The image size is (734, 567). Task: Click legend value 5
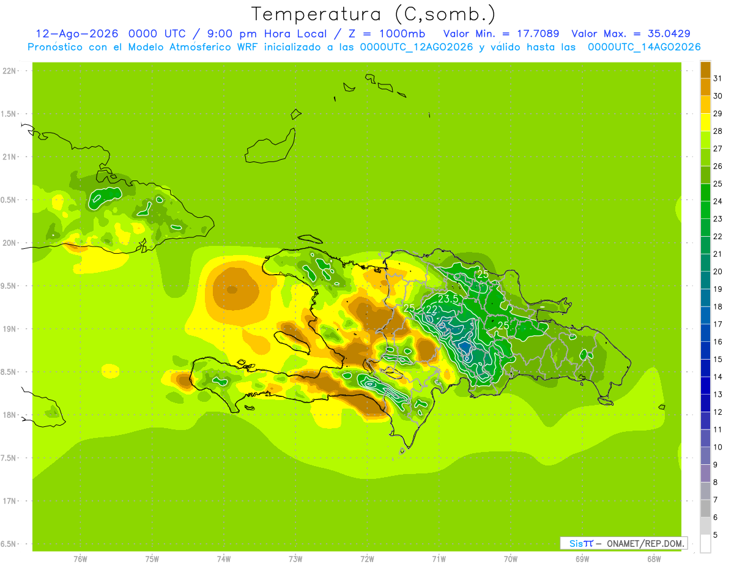pos(716,535)
